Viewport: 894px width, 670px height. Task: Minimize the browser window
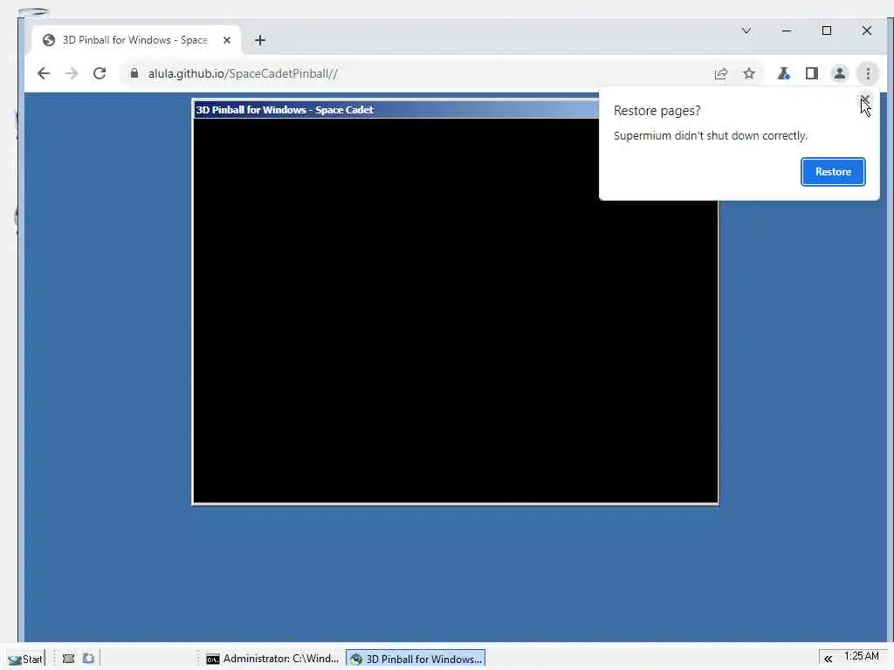pos(787,31)
